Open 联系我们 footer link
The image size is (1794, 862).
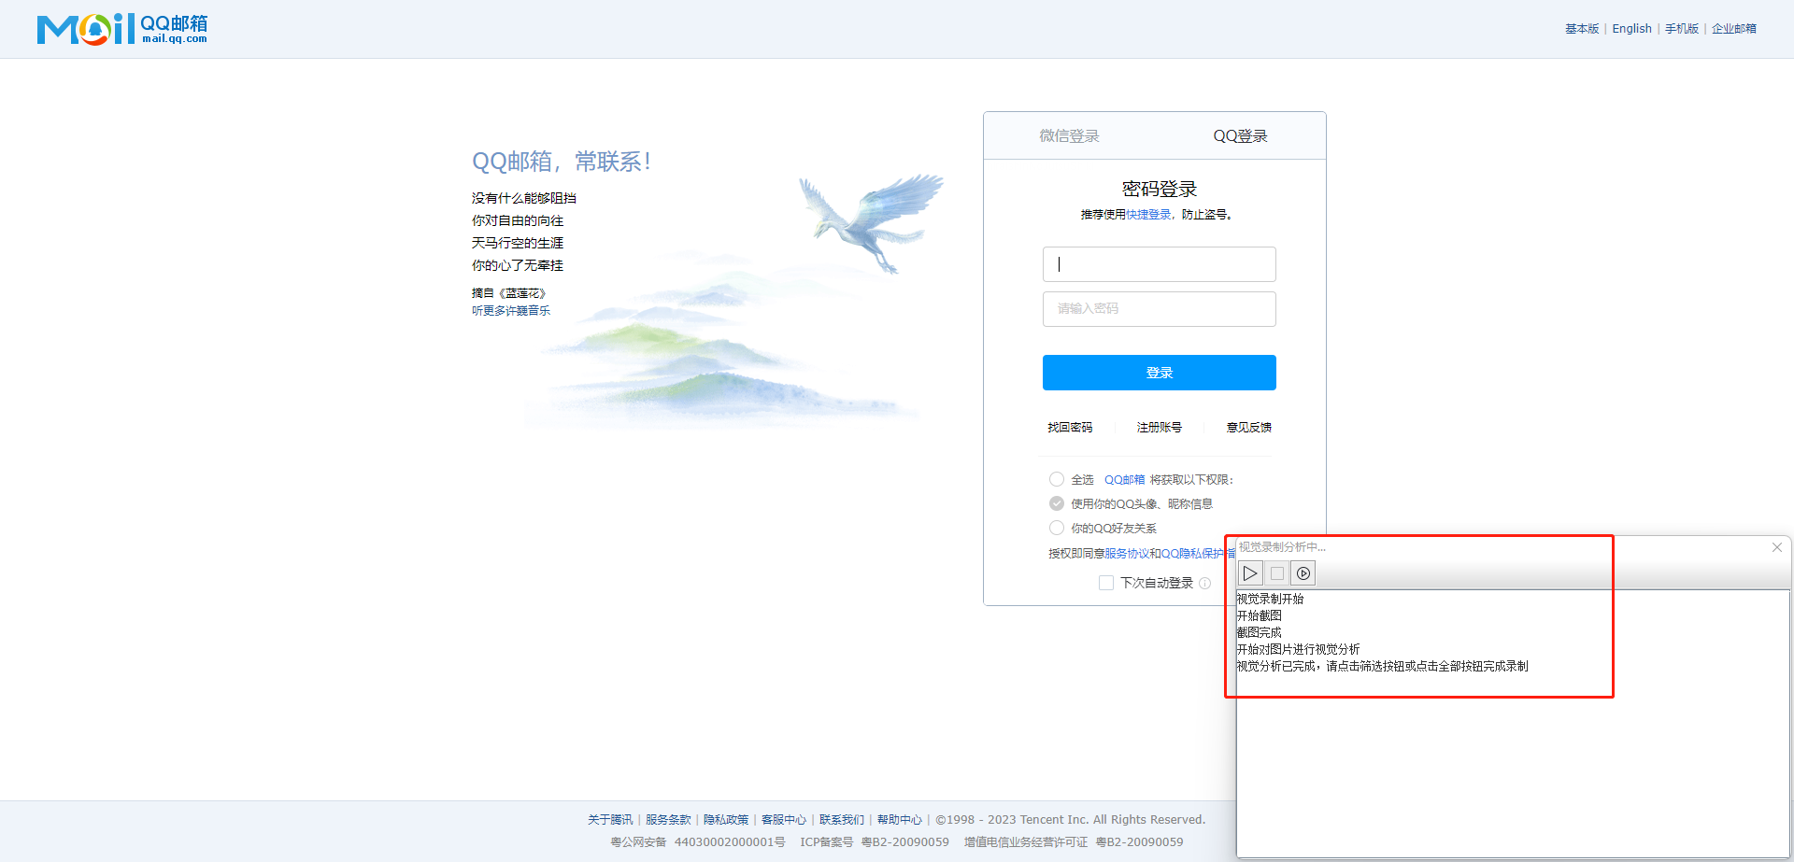842,820
